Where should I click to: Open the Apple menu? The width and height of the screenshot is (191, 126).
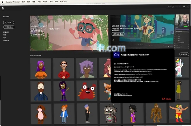pos(2,2)
